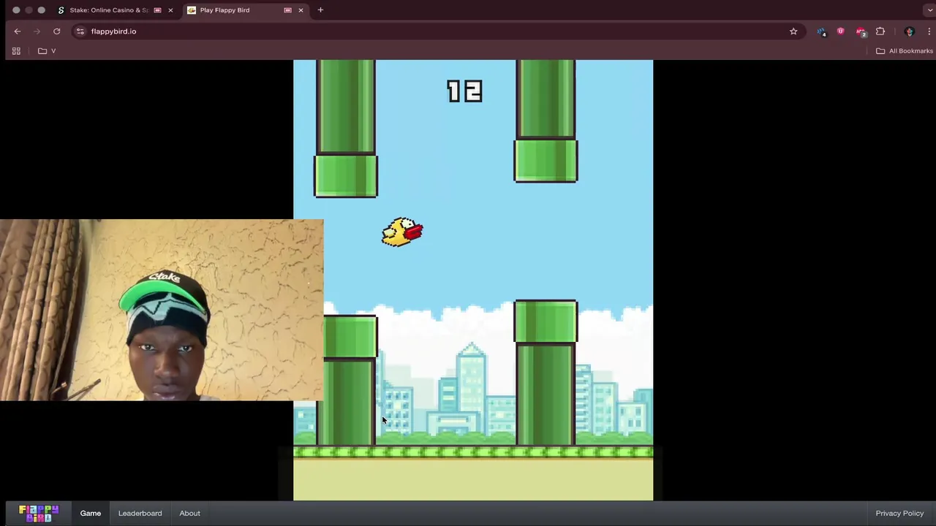Open the Chrome profile avatar
This screenshot has height=526, width=936.
(x=909, y=31)
